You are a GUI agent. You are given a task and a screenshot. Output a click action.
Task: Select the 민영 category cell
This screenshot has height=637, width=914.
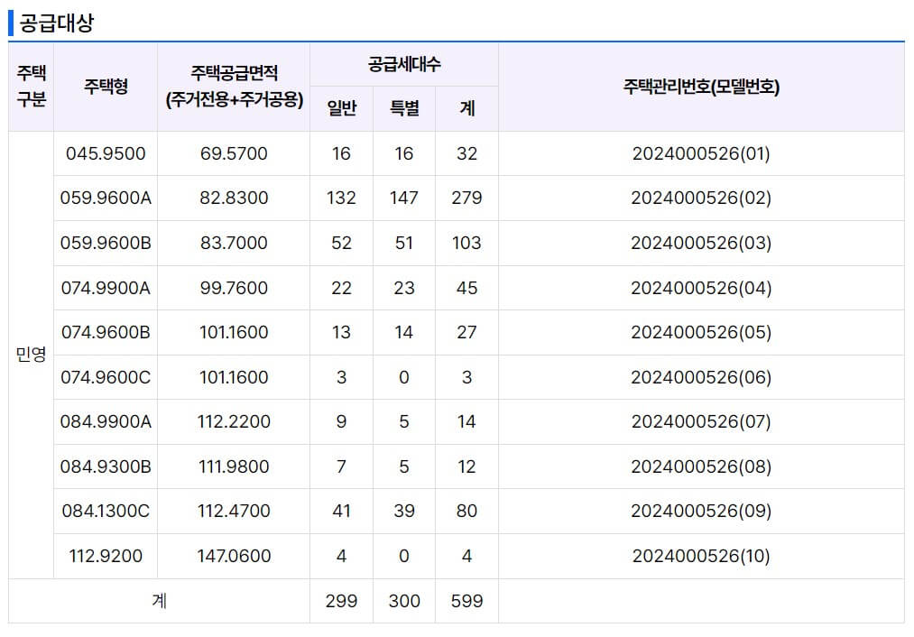click(x=31, y=355)
